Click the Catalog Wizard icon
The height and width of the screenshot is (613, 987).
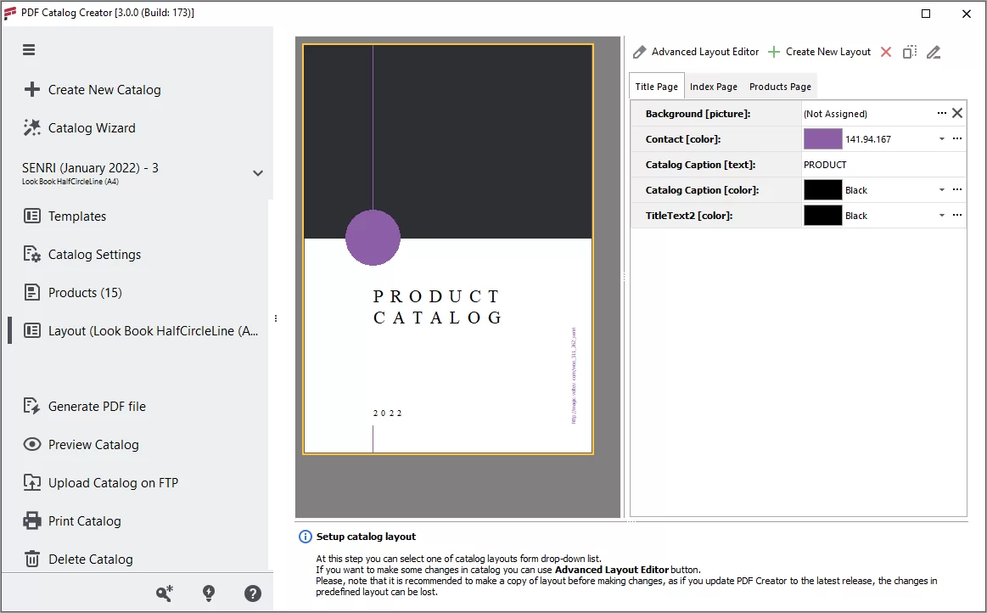[32, 127]
